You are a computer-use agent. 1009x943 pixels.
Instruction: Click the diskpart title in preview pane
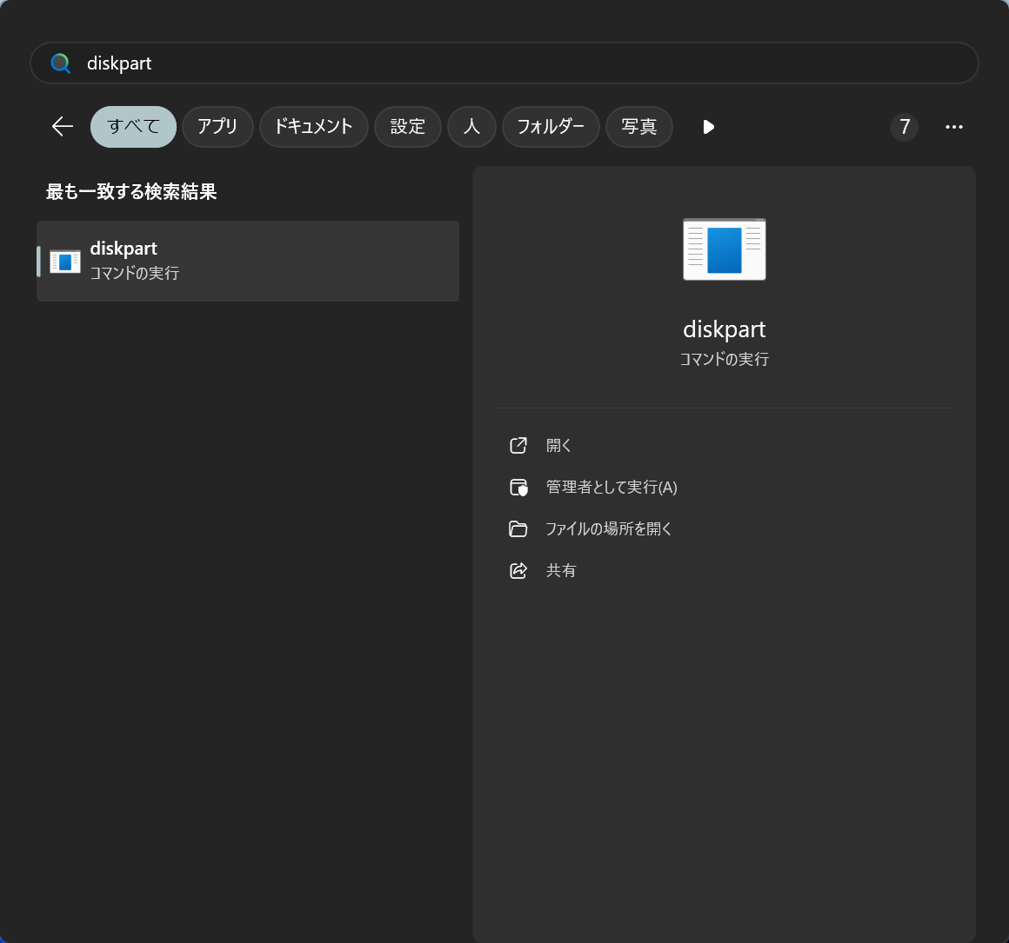724,329
